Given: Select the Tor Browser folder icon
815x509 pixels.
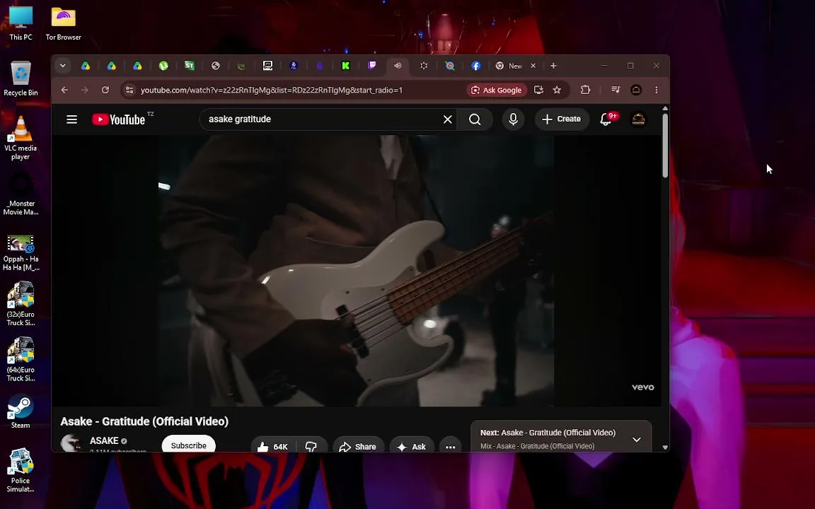Looking at the screenshot, I should click(x=64, y=23).
